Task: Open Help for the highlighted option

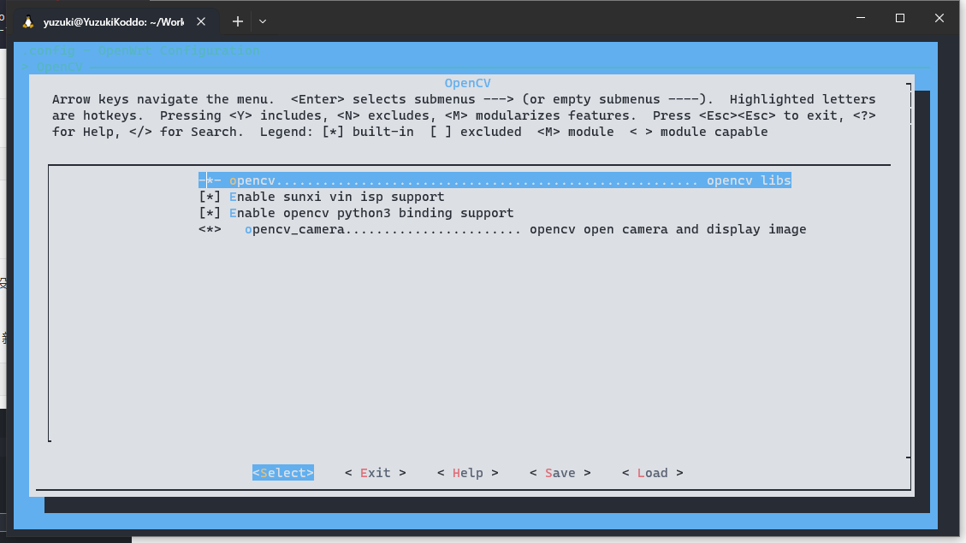Action: point(467,472)
